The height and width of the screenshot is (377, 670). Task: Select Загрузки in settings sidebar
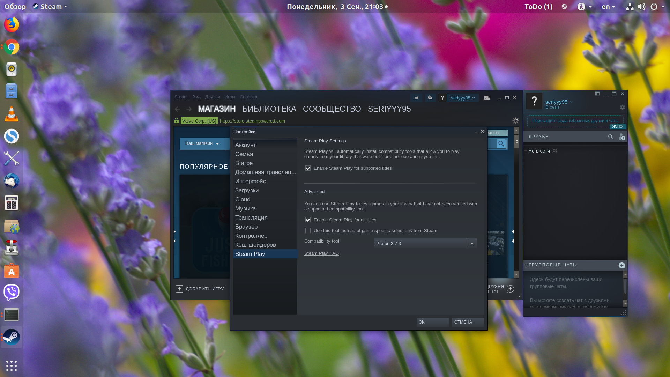247,190
